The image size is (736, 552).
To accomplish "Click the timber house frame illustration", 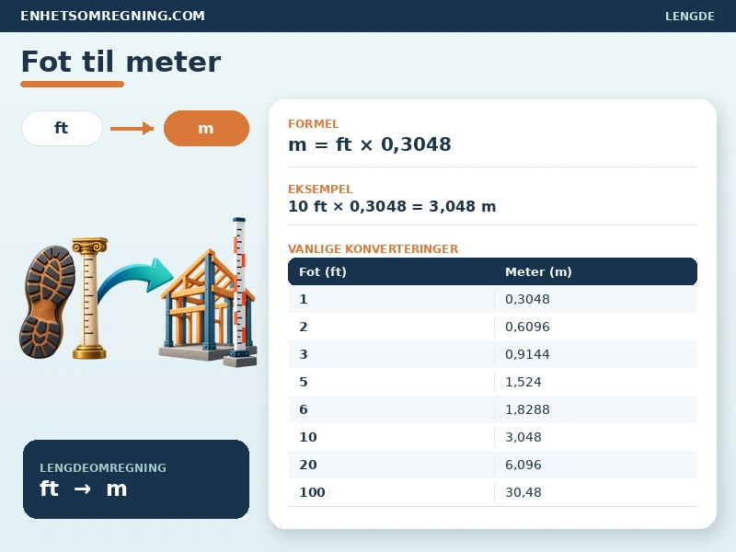I will click(201, 305).
